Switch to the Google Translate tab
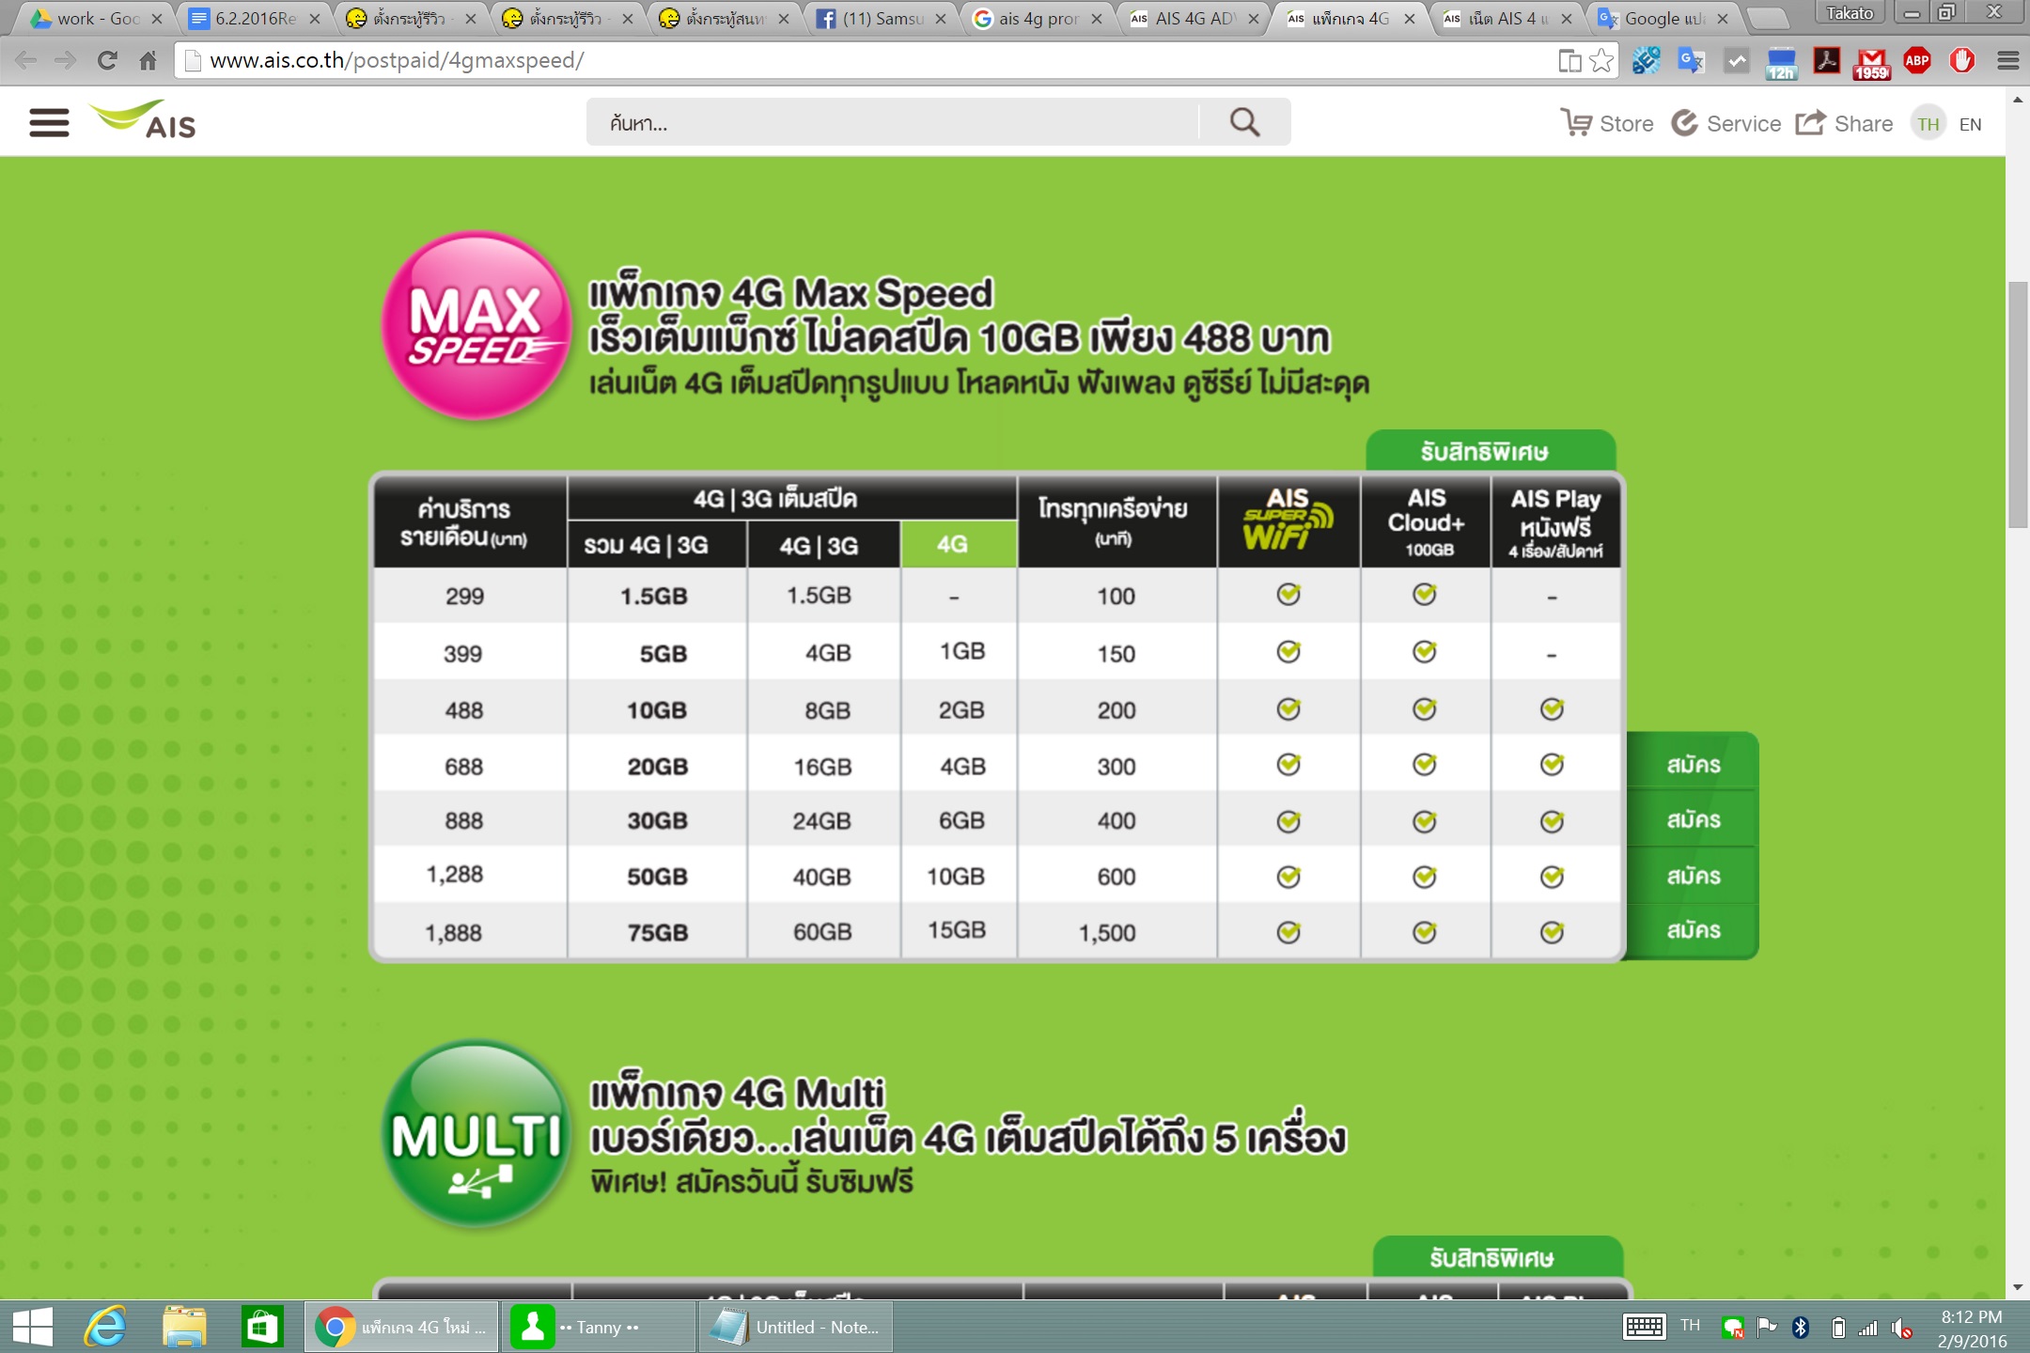This screenshot has height=1353, width=2030. (1662, 18)
